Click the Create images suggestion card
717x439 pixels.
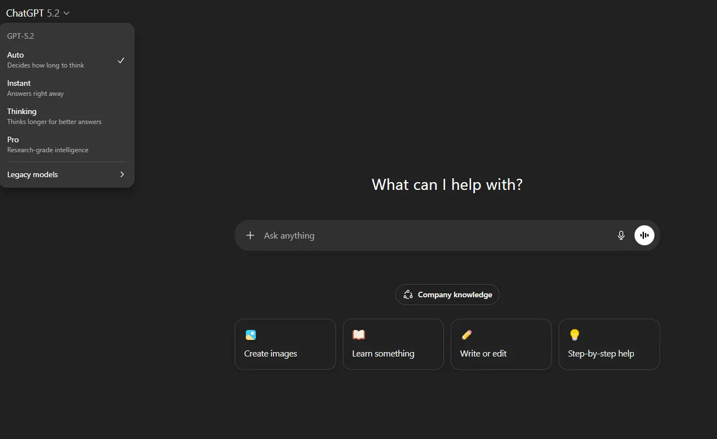[x=285, y=344]
